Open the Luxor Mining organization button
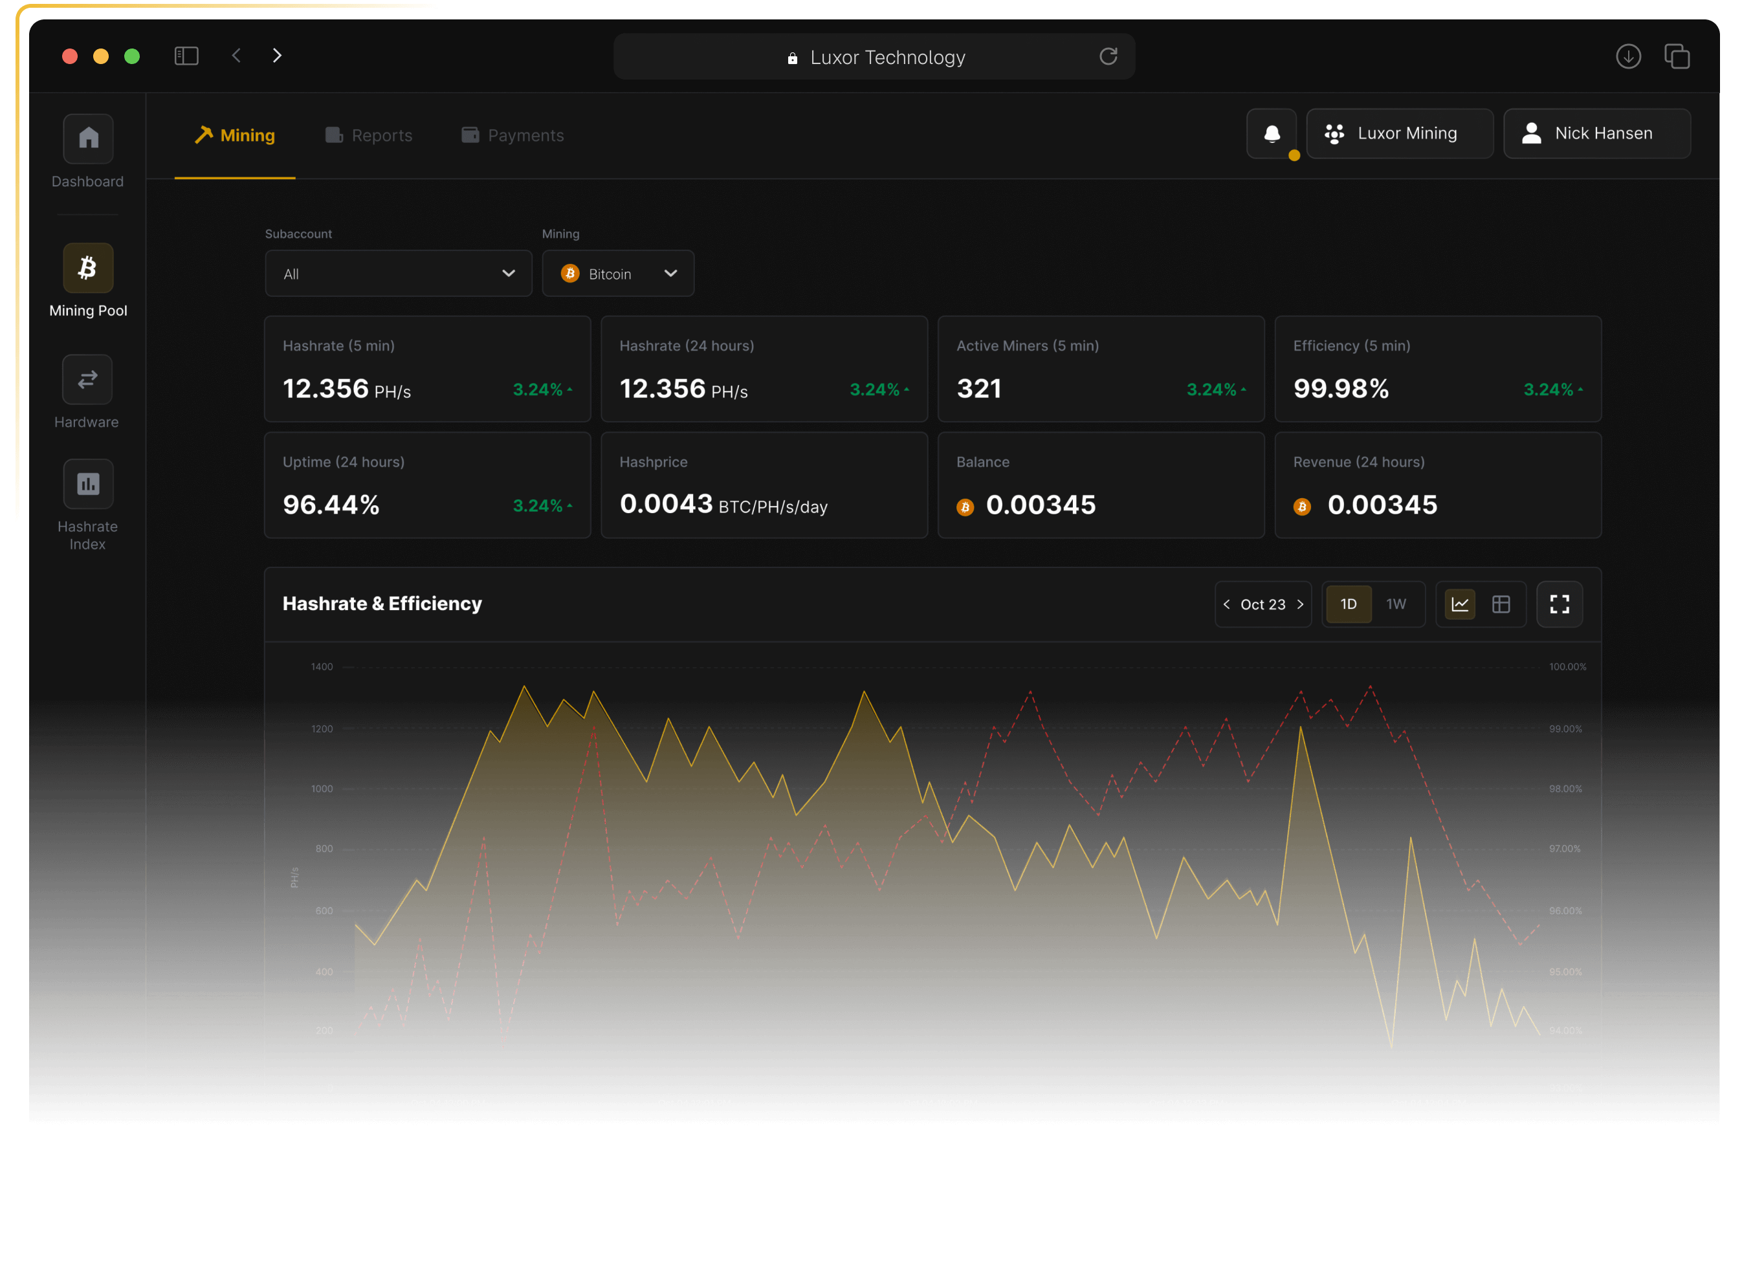Viewport: 1753px width, 1281px height. (1400, 133)
